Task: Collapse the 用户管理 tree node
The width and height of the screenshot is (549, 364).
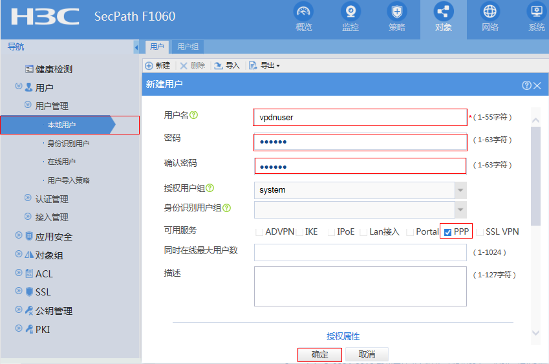Action: point(28,104)
